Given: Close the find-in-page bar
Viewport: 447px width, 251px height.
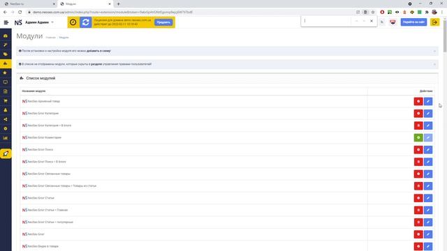Looking at the screenshot, I should pos(372,21).
